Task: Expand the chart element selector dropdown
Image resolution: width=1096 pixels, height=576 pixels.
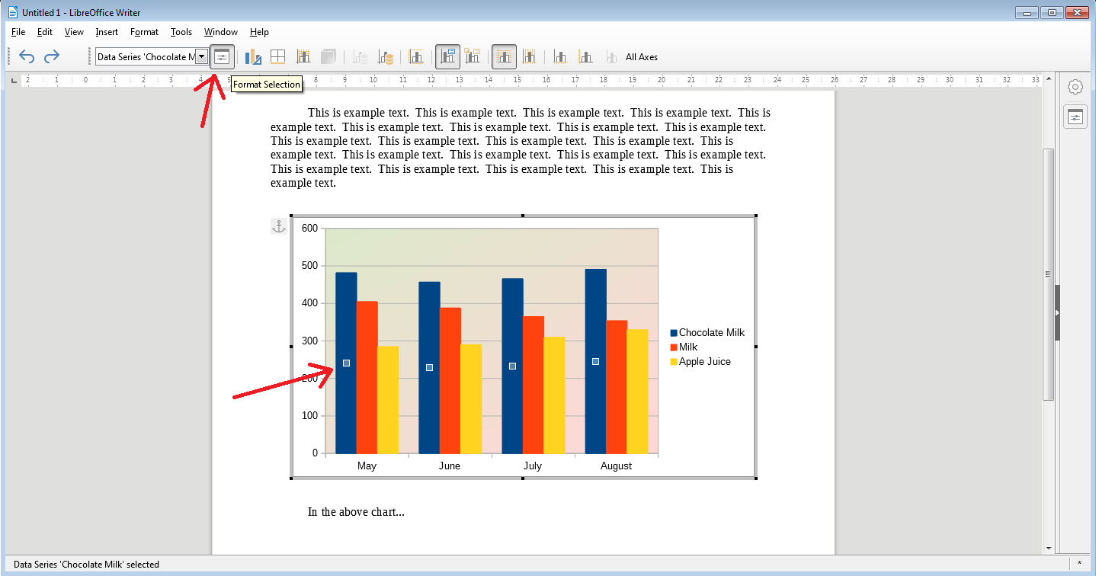Action: pyautogui.click(x=201, y=56)
